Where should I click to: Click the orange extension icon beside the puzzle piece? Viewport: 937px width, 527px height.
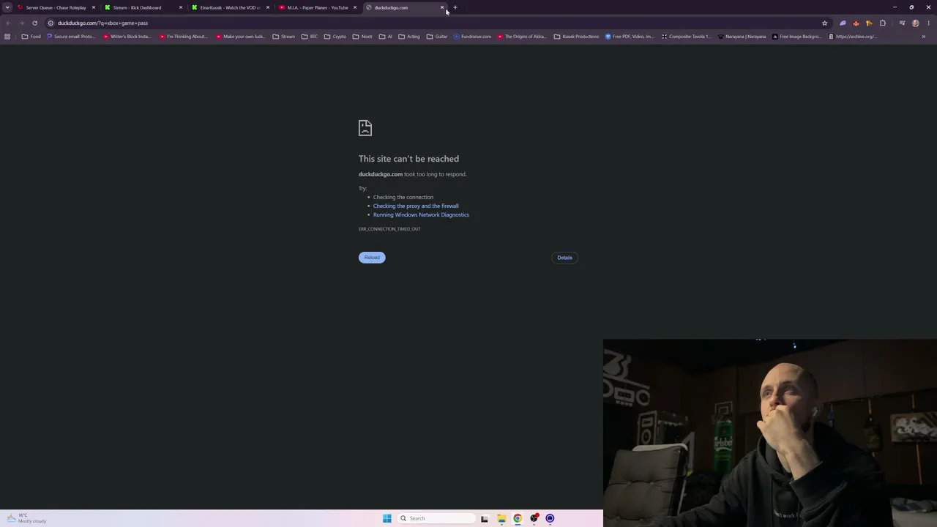[869, 23]
